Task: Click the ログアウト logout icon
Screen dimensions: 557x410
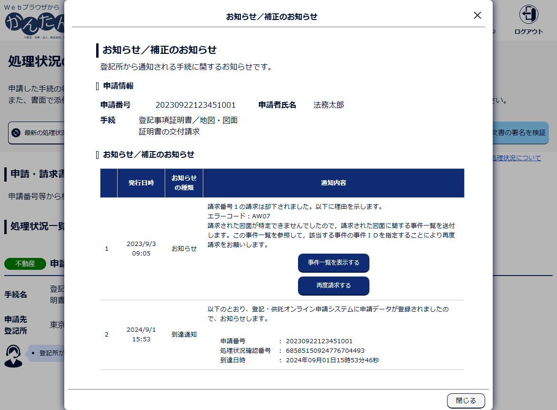Action: tap(528, 14)
